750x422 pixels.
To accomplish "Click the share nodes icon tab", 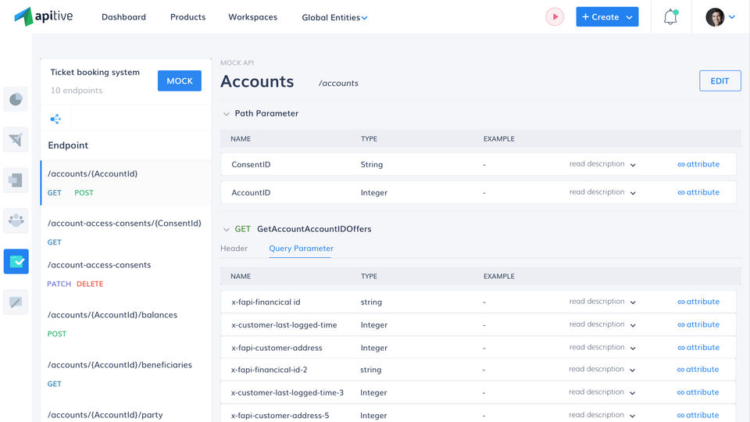I will click(x=55, y=119).
